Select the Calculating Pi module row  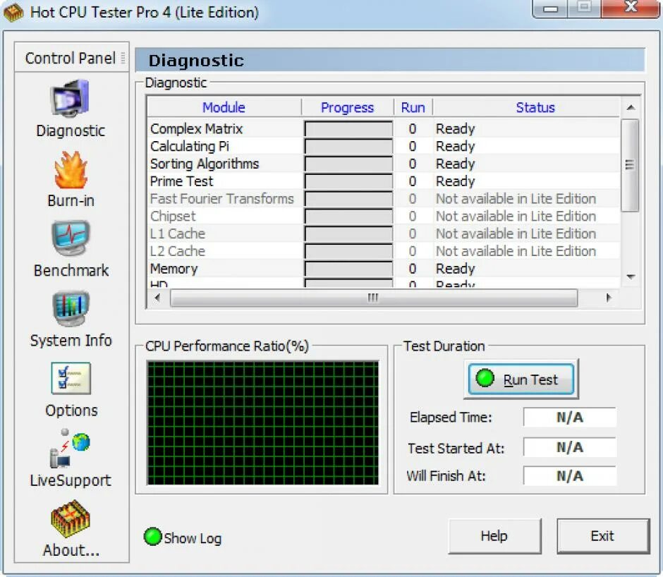pyautogui.click(x=384, y=146)
